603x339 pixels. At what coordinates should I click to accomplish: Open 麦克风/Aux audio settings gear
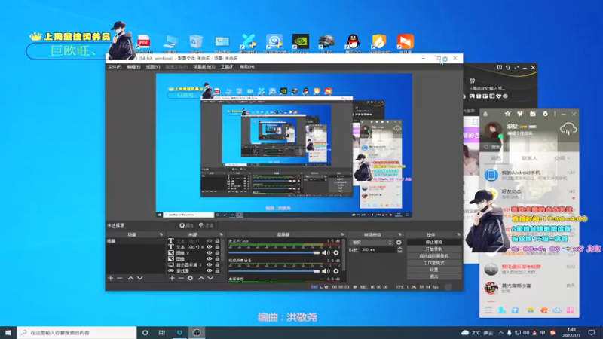click(x=336, y=253)
